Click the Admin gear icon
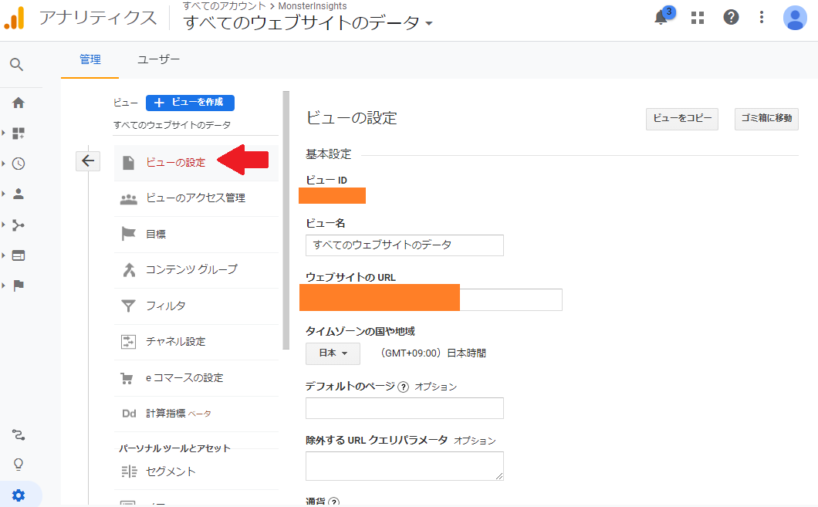Viewport: 818px width, 507px height. 16,495
